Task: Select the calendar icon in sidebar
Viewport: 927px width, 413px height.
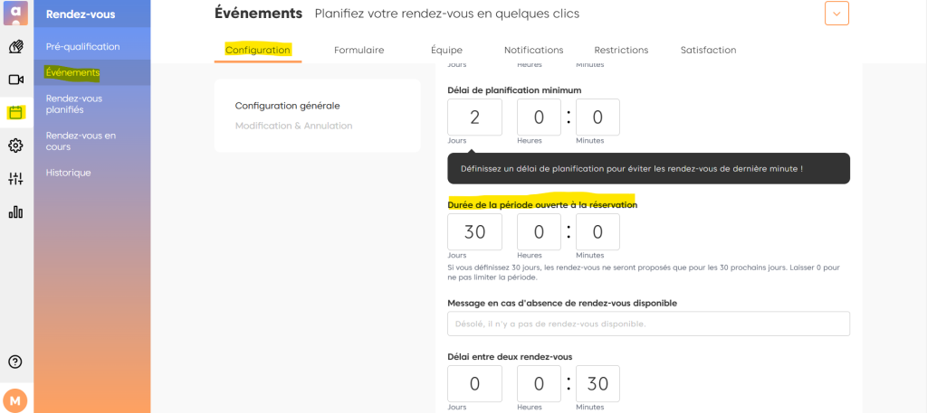Action: pyautogui.click(x=15, y=113)
